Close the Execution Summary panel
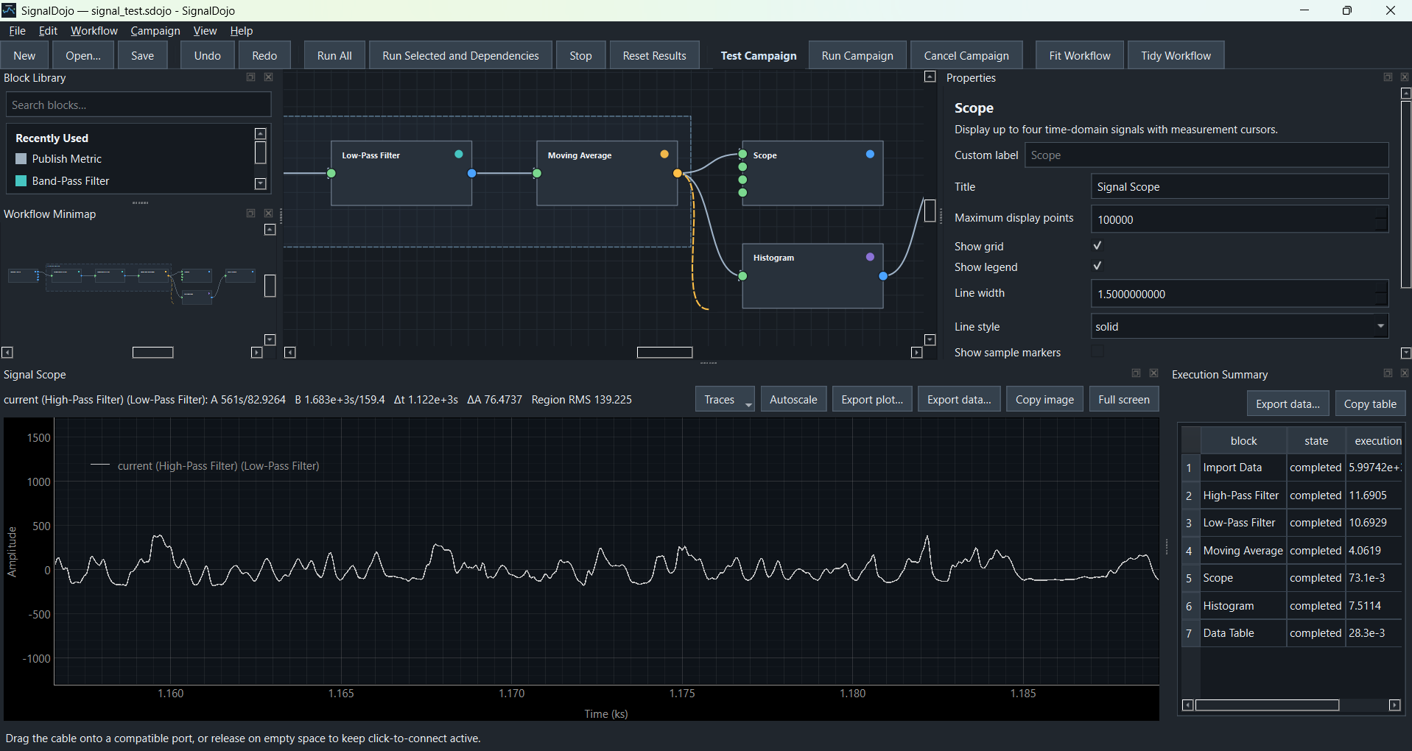The height and width of the screenshot is (751, 1412). pyautogui.click(x=1405, y=373)
